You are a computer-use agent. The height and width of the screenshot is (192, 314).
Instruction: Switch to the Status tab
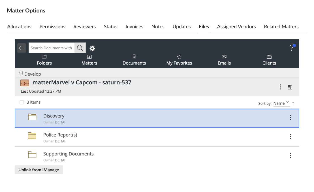110,27
